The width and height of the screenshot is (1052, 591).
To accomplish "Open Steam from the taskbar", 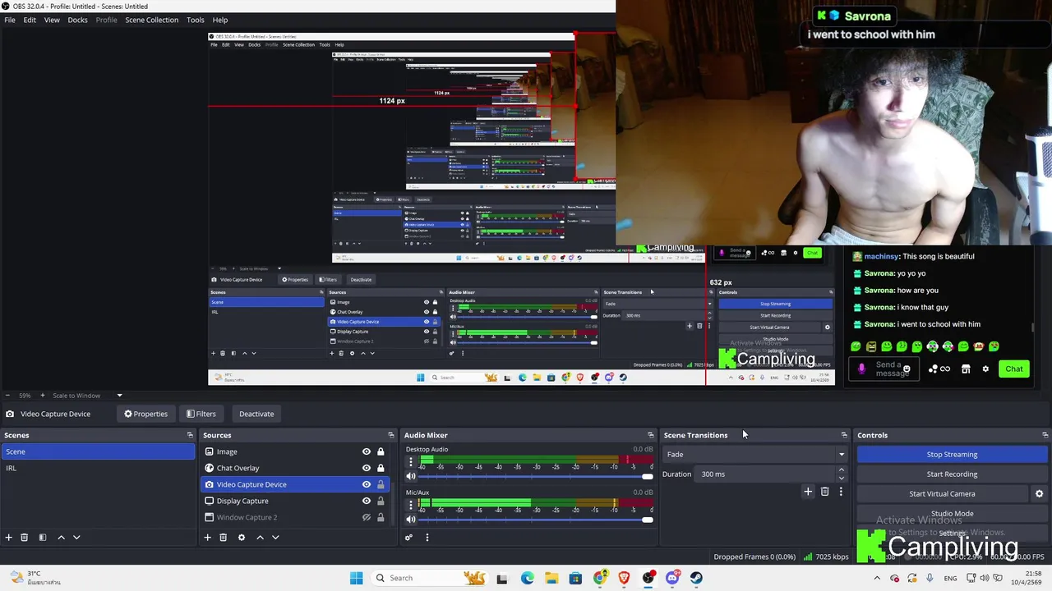I will [x=696, y=578].
